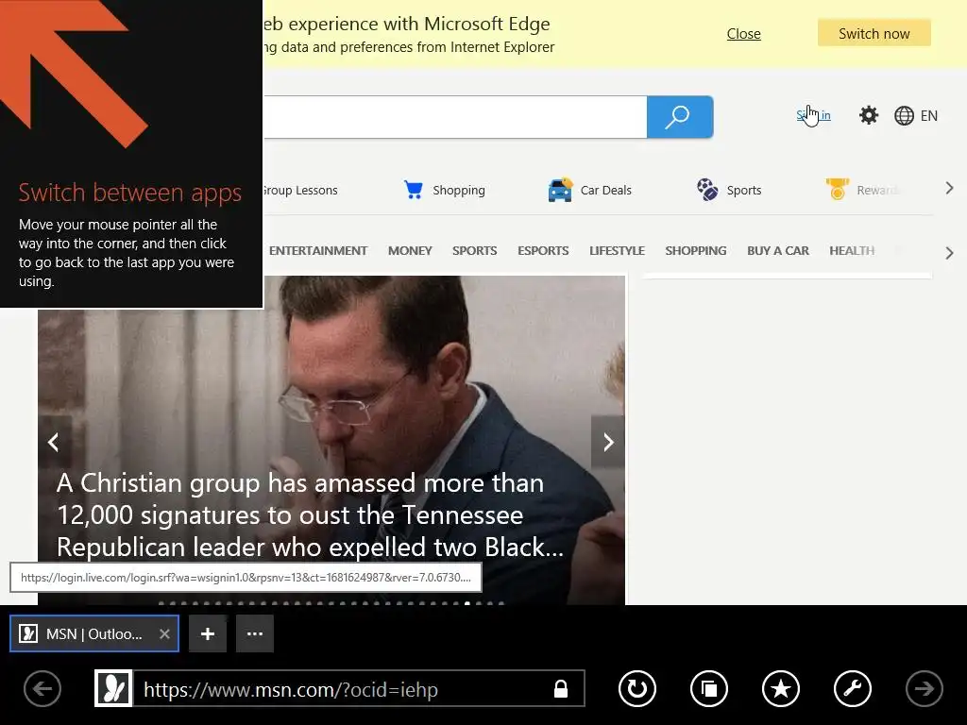Click the forward arrow button

(x=924, y=688)
